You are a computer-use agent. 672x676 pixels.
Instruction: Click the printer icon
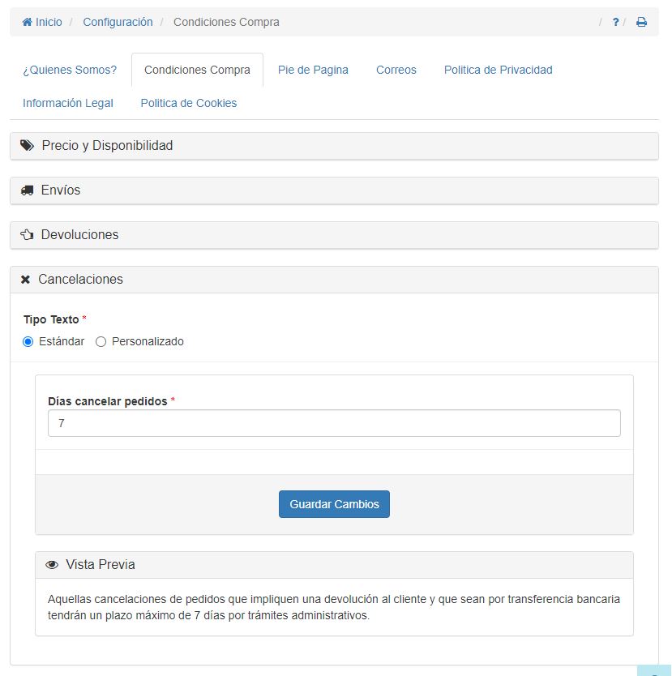click(x=641, y=23)
